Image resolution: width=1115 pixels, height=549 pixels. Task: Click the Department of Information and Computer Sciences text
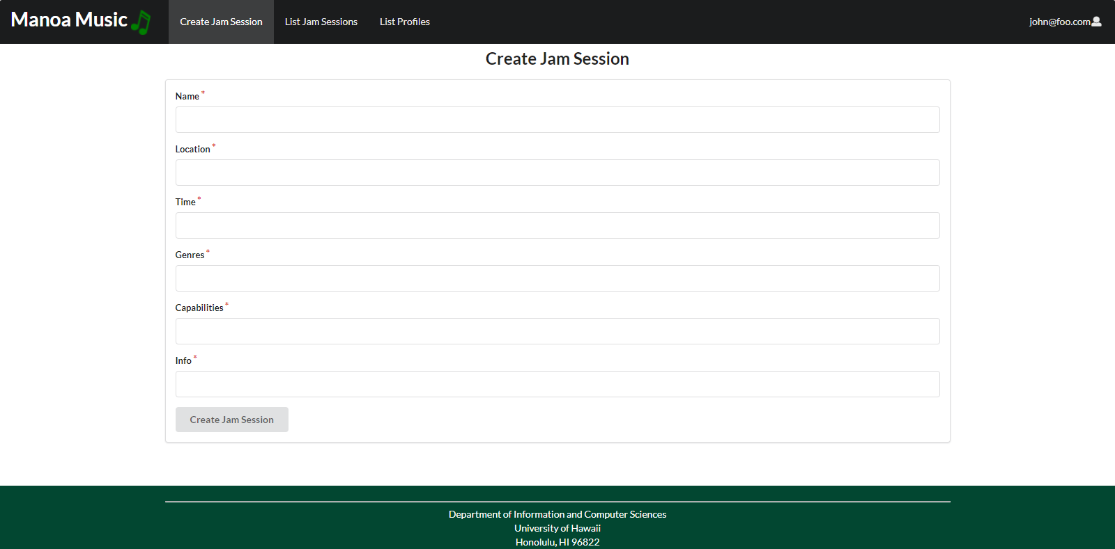pos(557,514)
